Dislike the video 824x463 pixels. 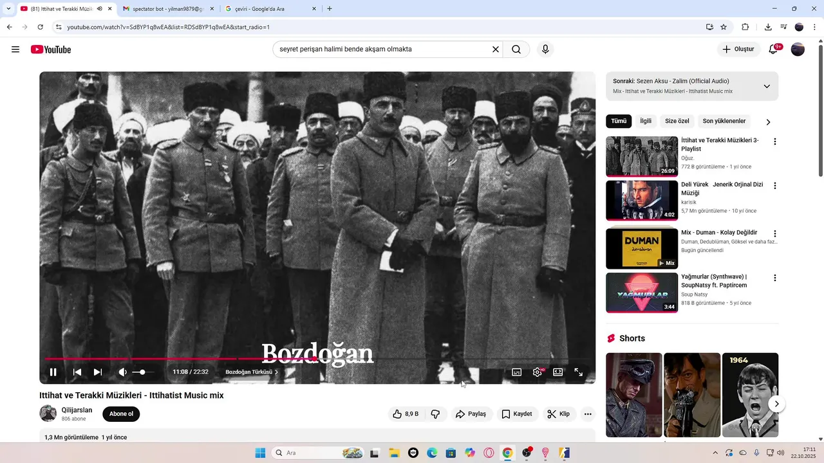436,414
